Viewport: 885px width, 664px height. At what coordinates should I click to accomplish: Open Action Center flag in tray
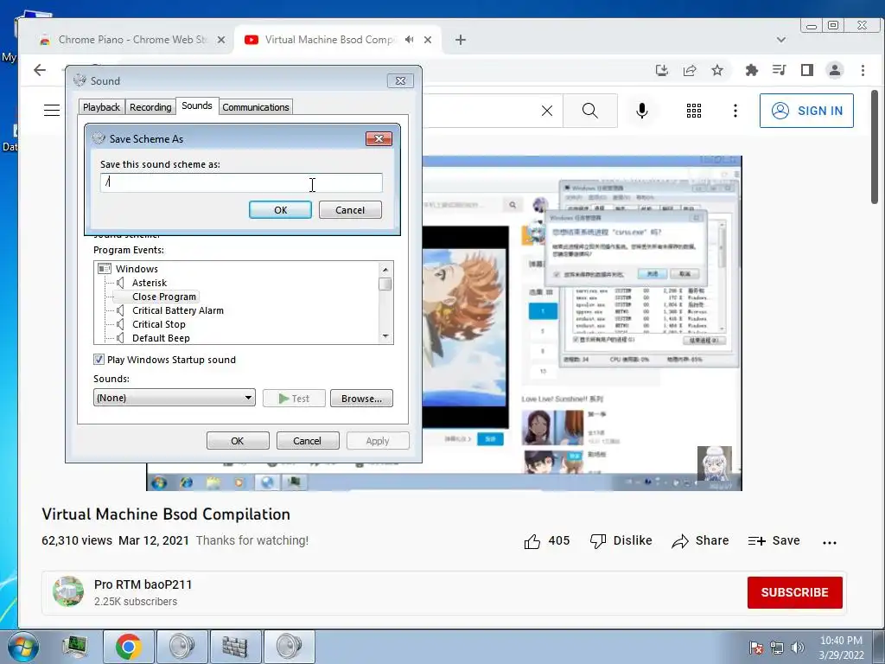(x=756, y=647)
